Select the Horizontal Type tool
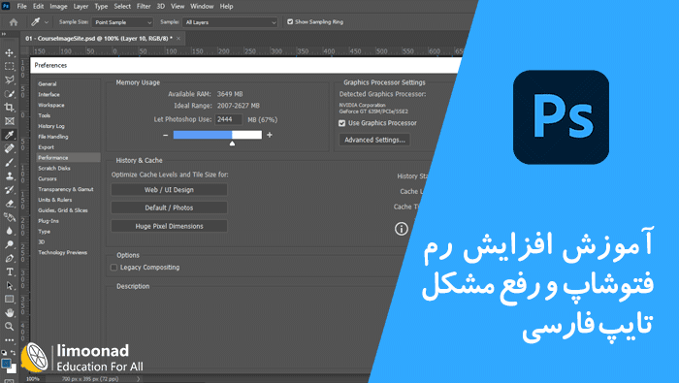 9,271
